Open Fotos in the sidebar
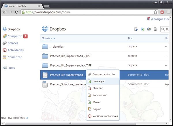This screenshot has width=173, height=126. click(x=9, y=68)
